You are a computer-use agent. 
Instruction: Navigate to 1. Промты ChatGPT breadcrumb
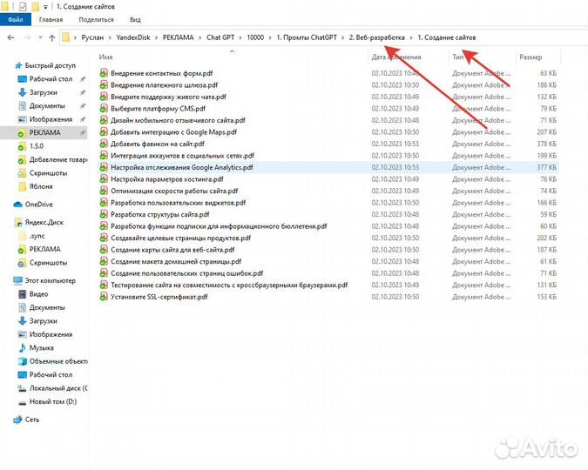307,37
